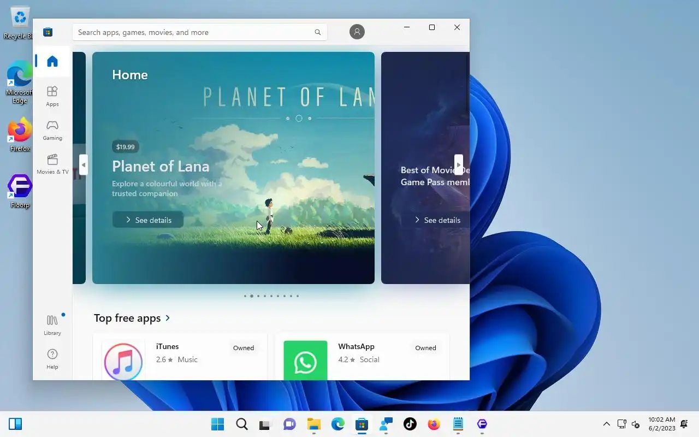Click the muted volume tray icon

point(636,424)
